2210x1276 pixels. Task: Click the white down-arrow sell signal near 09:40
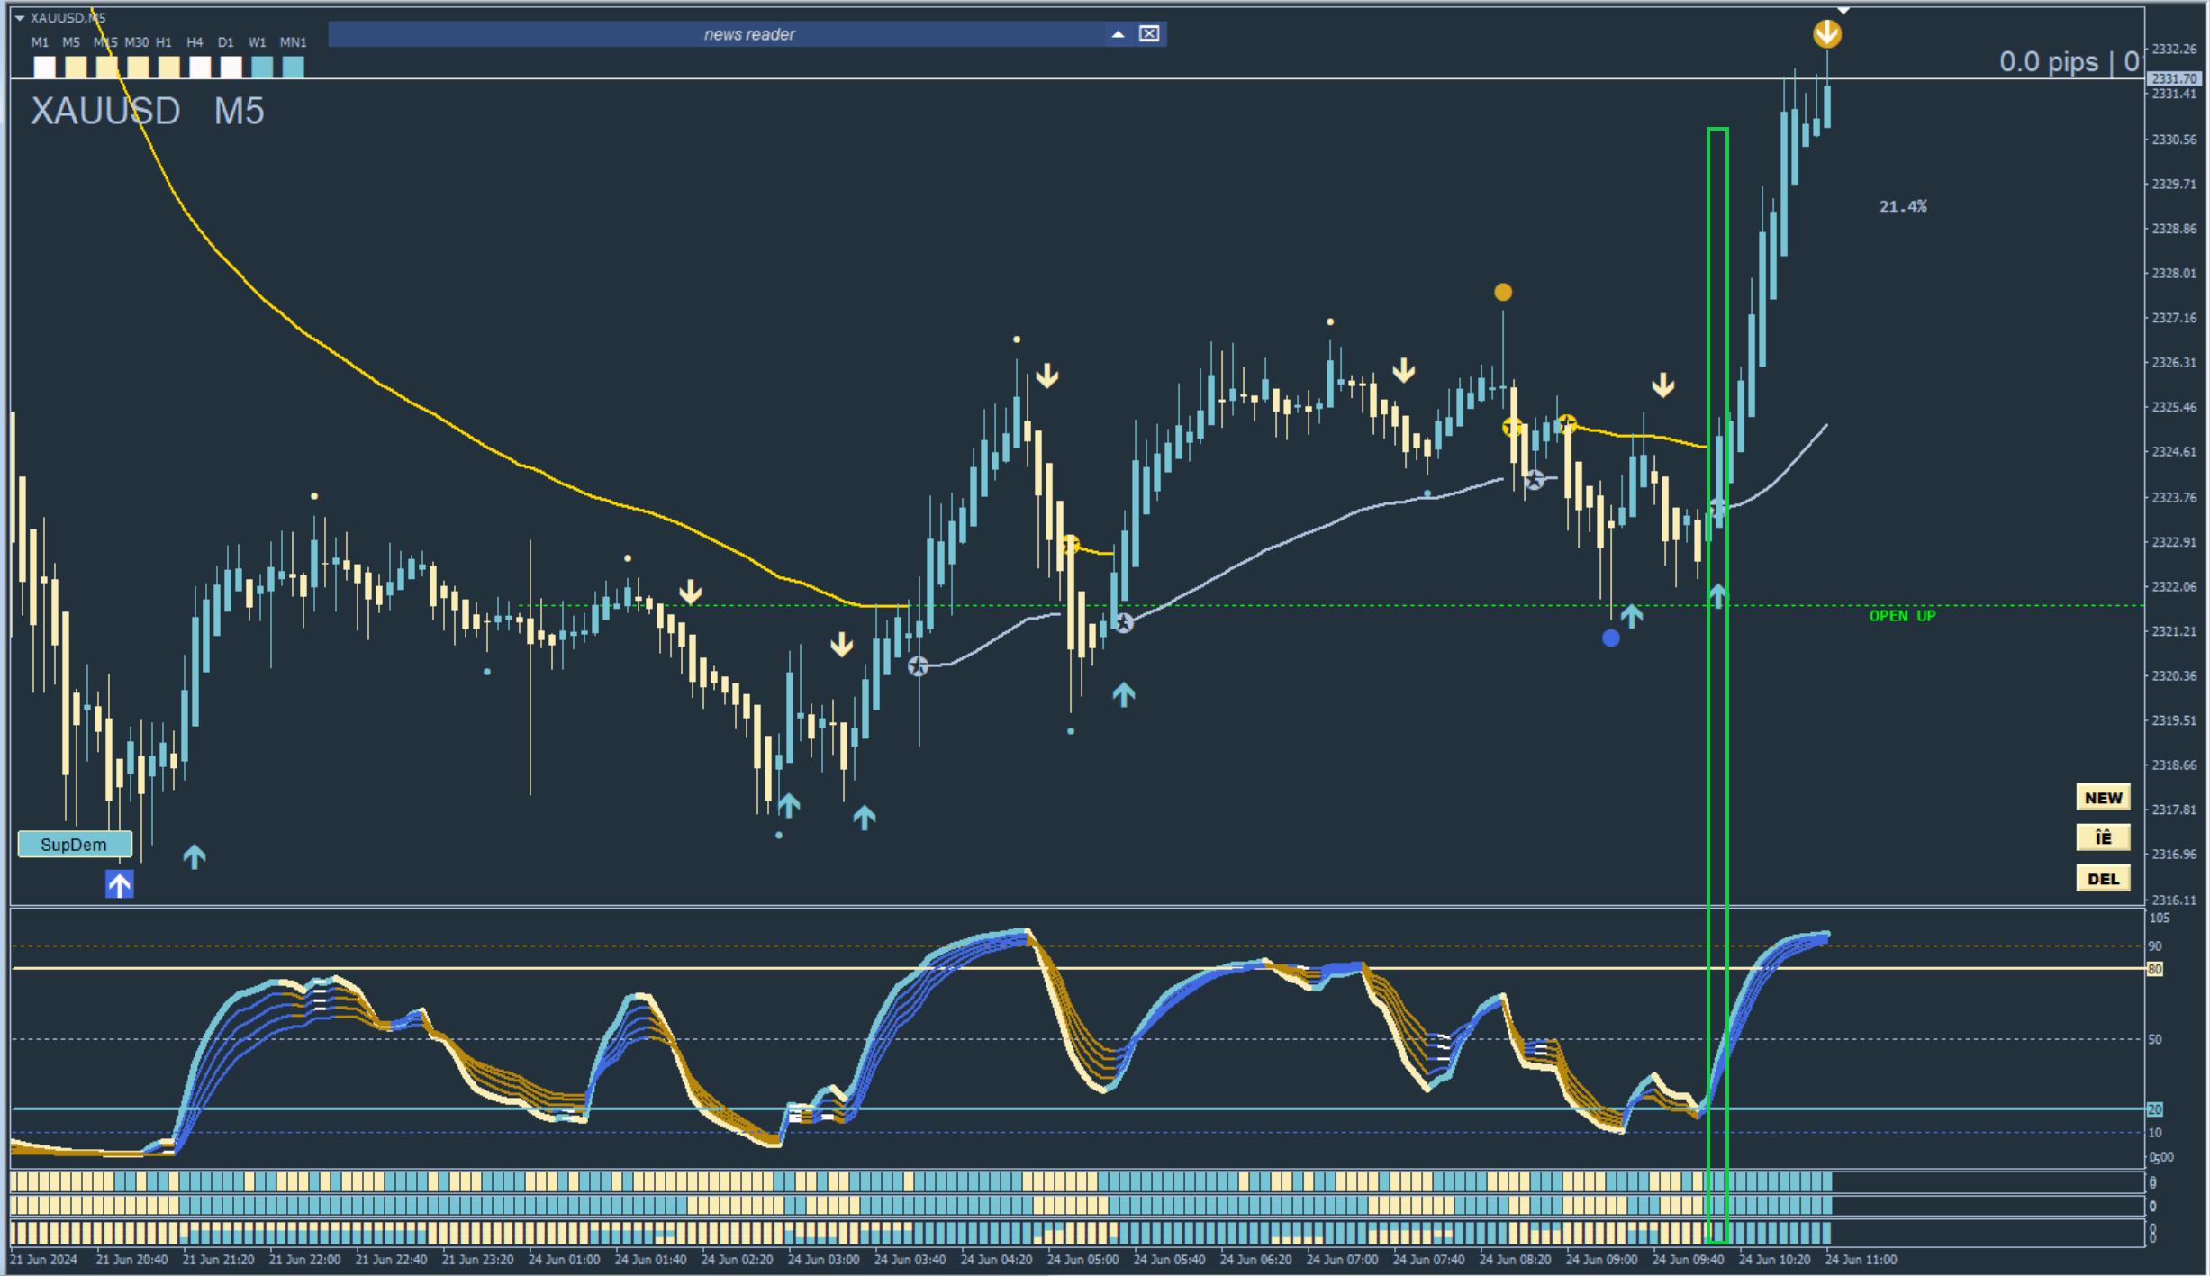pyautogui.click(x=1662, y=385)
